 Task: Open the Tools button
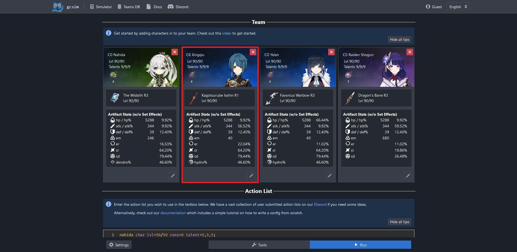pos(259,245)
